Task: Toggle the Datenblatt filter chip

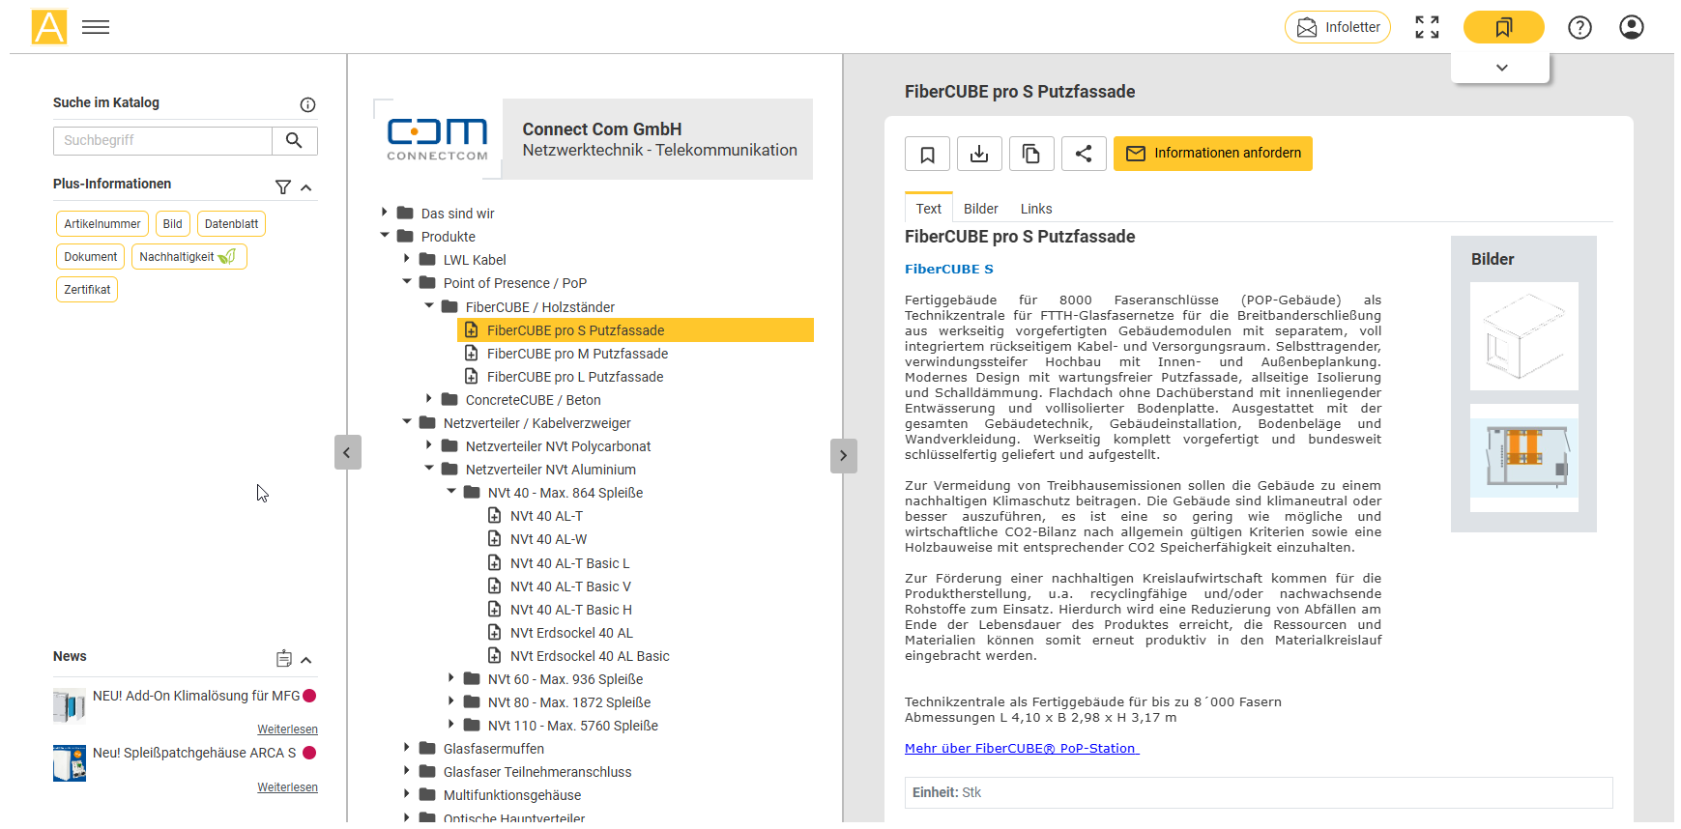Action: point(231,224)
